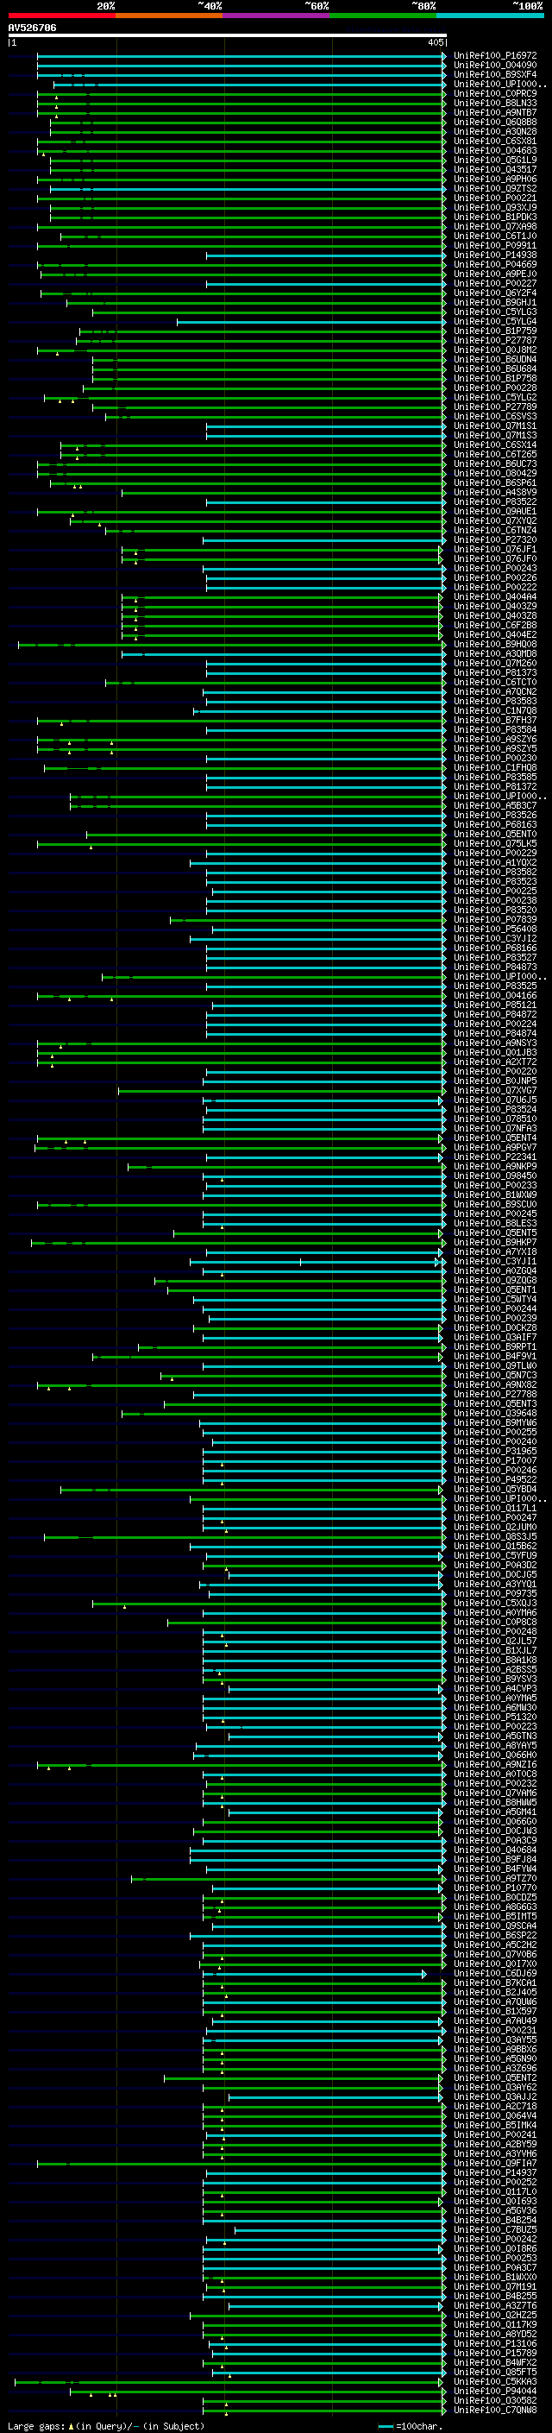Click the UniRef100_P00227 label
552x2433 pixels.
pyautogui.click(x=495, y=283)
